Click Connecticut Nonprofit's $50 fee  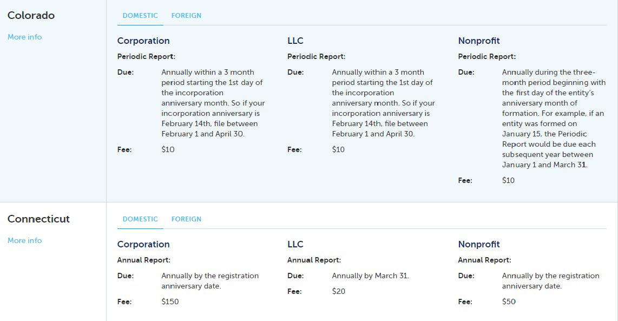click(509, 302)
